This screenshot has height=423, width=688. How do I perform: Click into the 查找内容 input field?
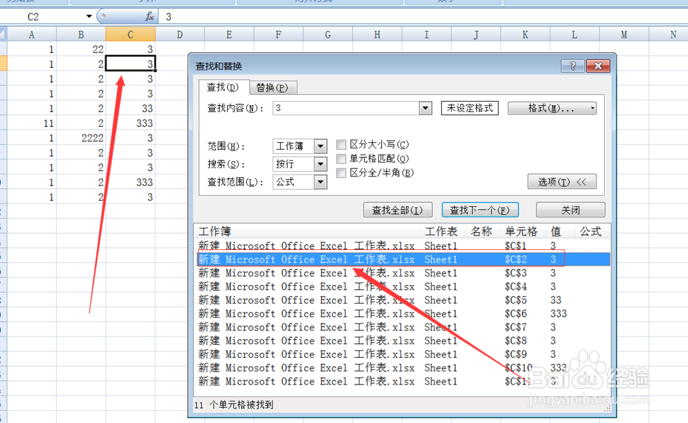click(x=346, y=108)
